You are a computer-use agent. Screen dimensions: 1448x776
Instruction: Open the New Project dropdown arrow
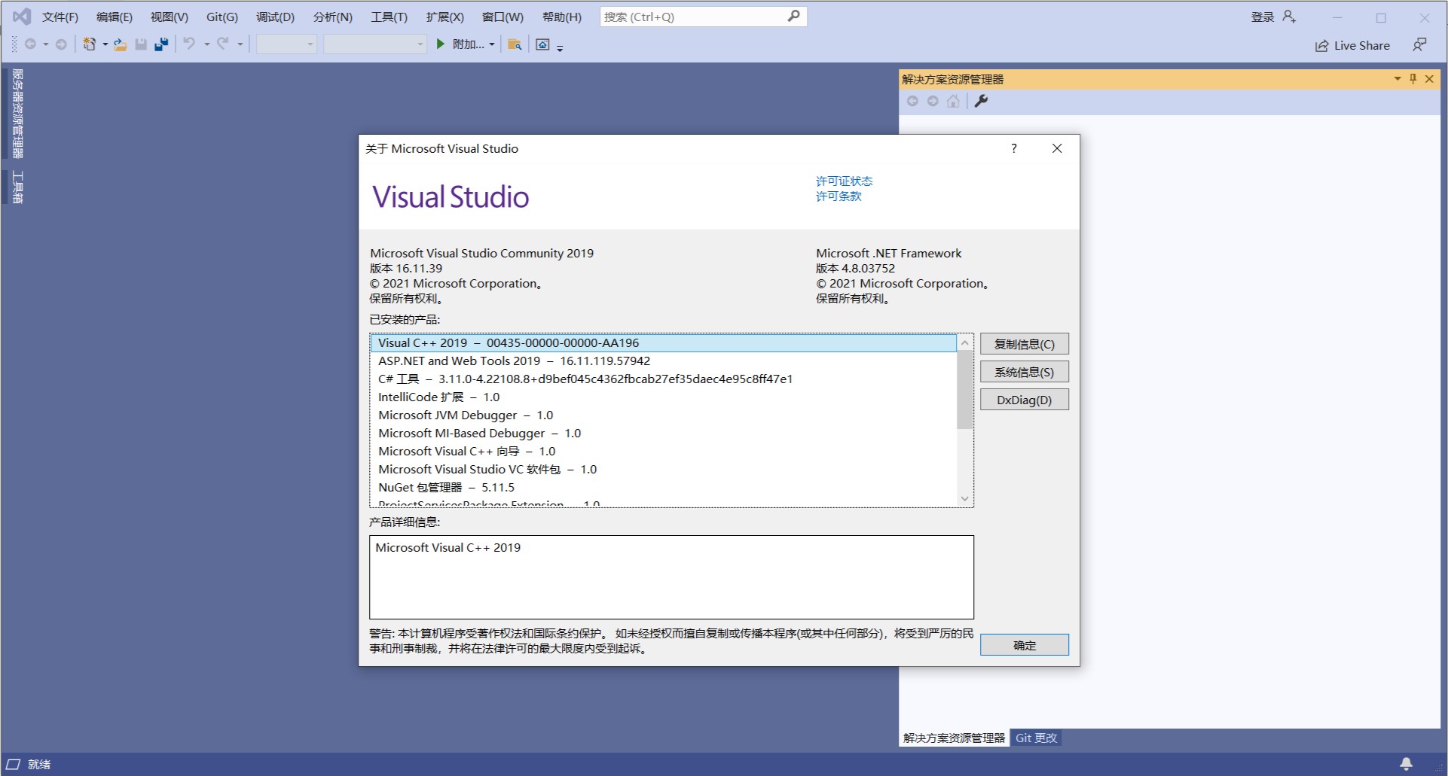(105, 44)
